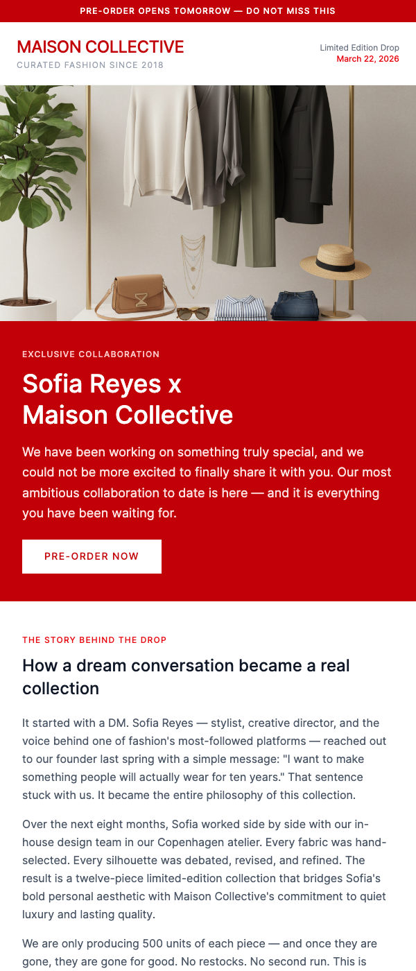
Task: Open the MAISON COLLECTIVE logo link
Action: 101,46
